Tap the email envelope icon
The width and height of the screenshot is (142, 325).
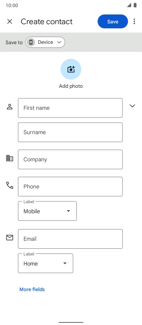pyautogui.click(x=10, y=238)
